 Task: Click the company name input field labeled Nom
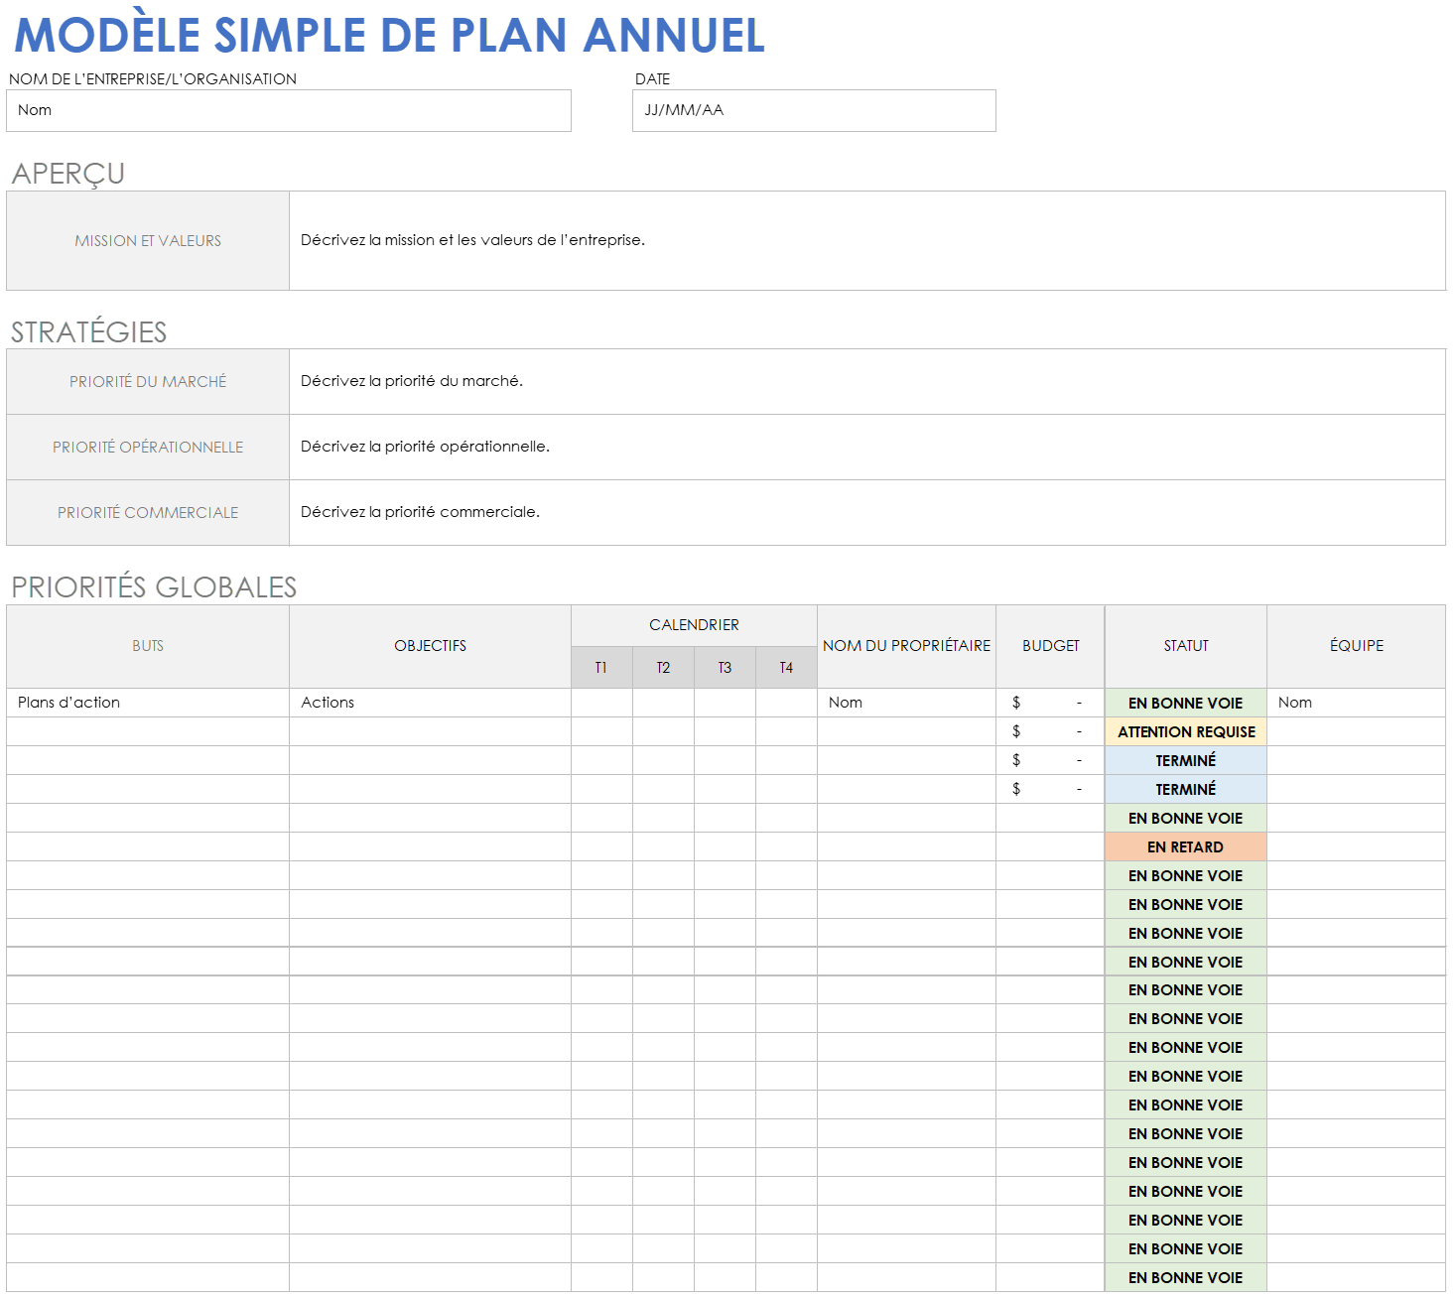(288, 110)
